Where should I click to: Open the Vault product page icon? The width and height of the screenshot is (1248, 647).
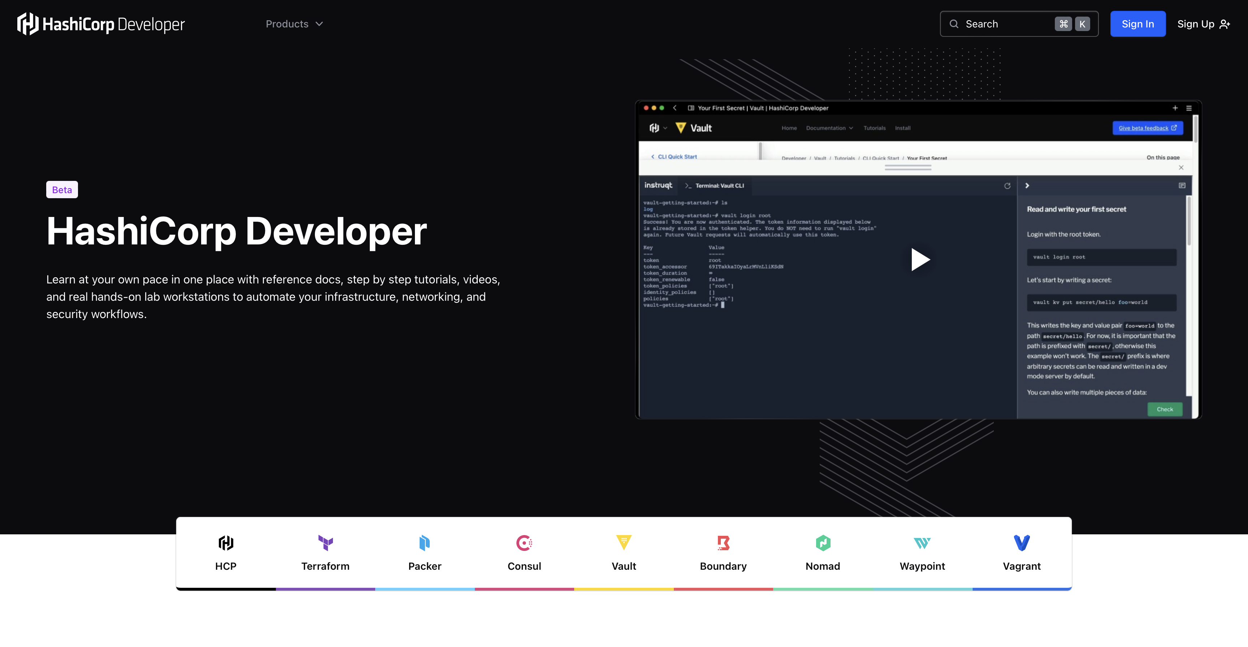coord(624,543)
